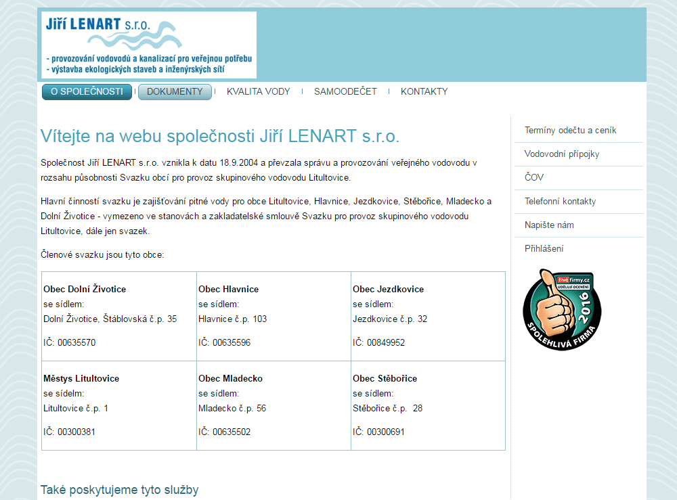Click the Jiří LENART s.r.o. logo banner
Screen dimensions: 677x500
(x=149, y=45)
